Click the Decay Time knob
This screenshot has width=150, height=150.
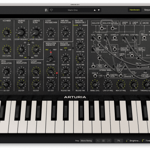tap(80, 58)
